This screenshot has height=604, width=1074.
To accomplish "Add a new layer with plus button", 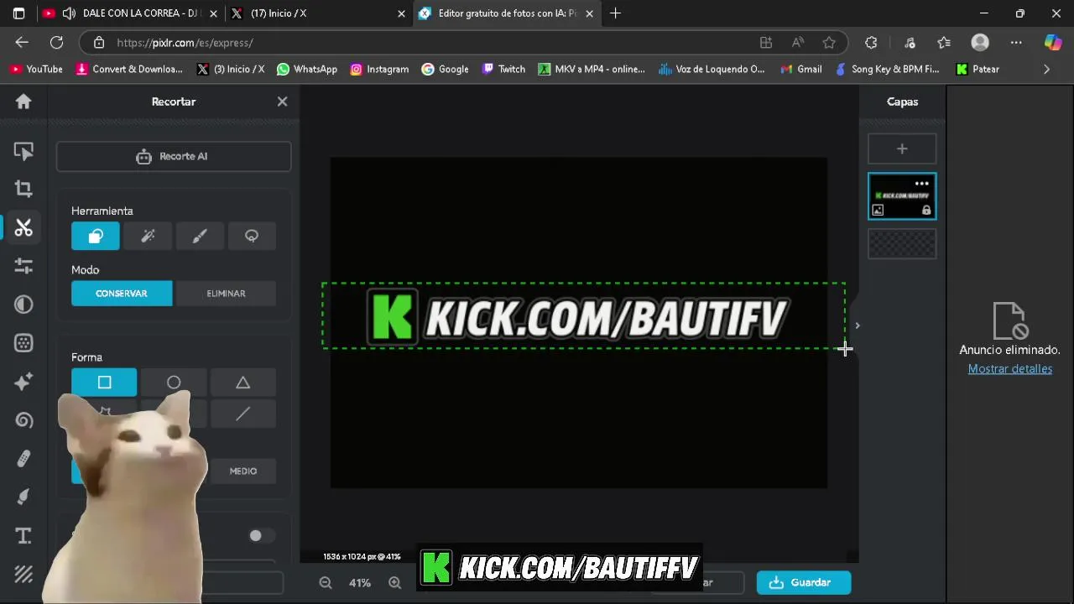I will (902, 149).
